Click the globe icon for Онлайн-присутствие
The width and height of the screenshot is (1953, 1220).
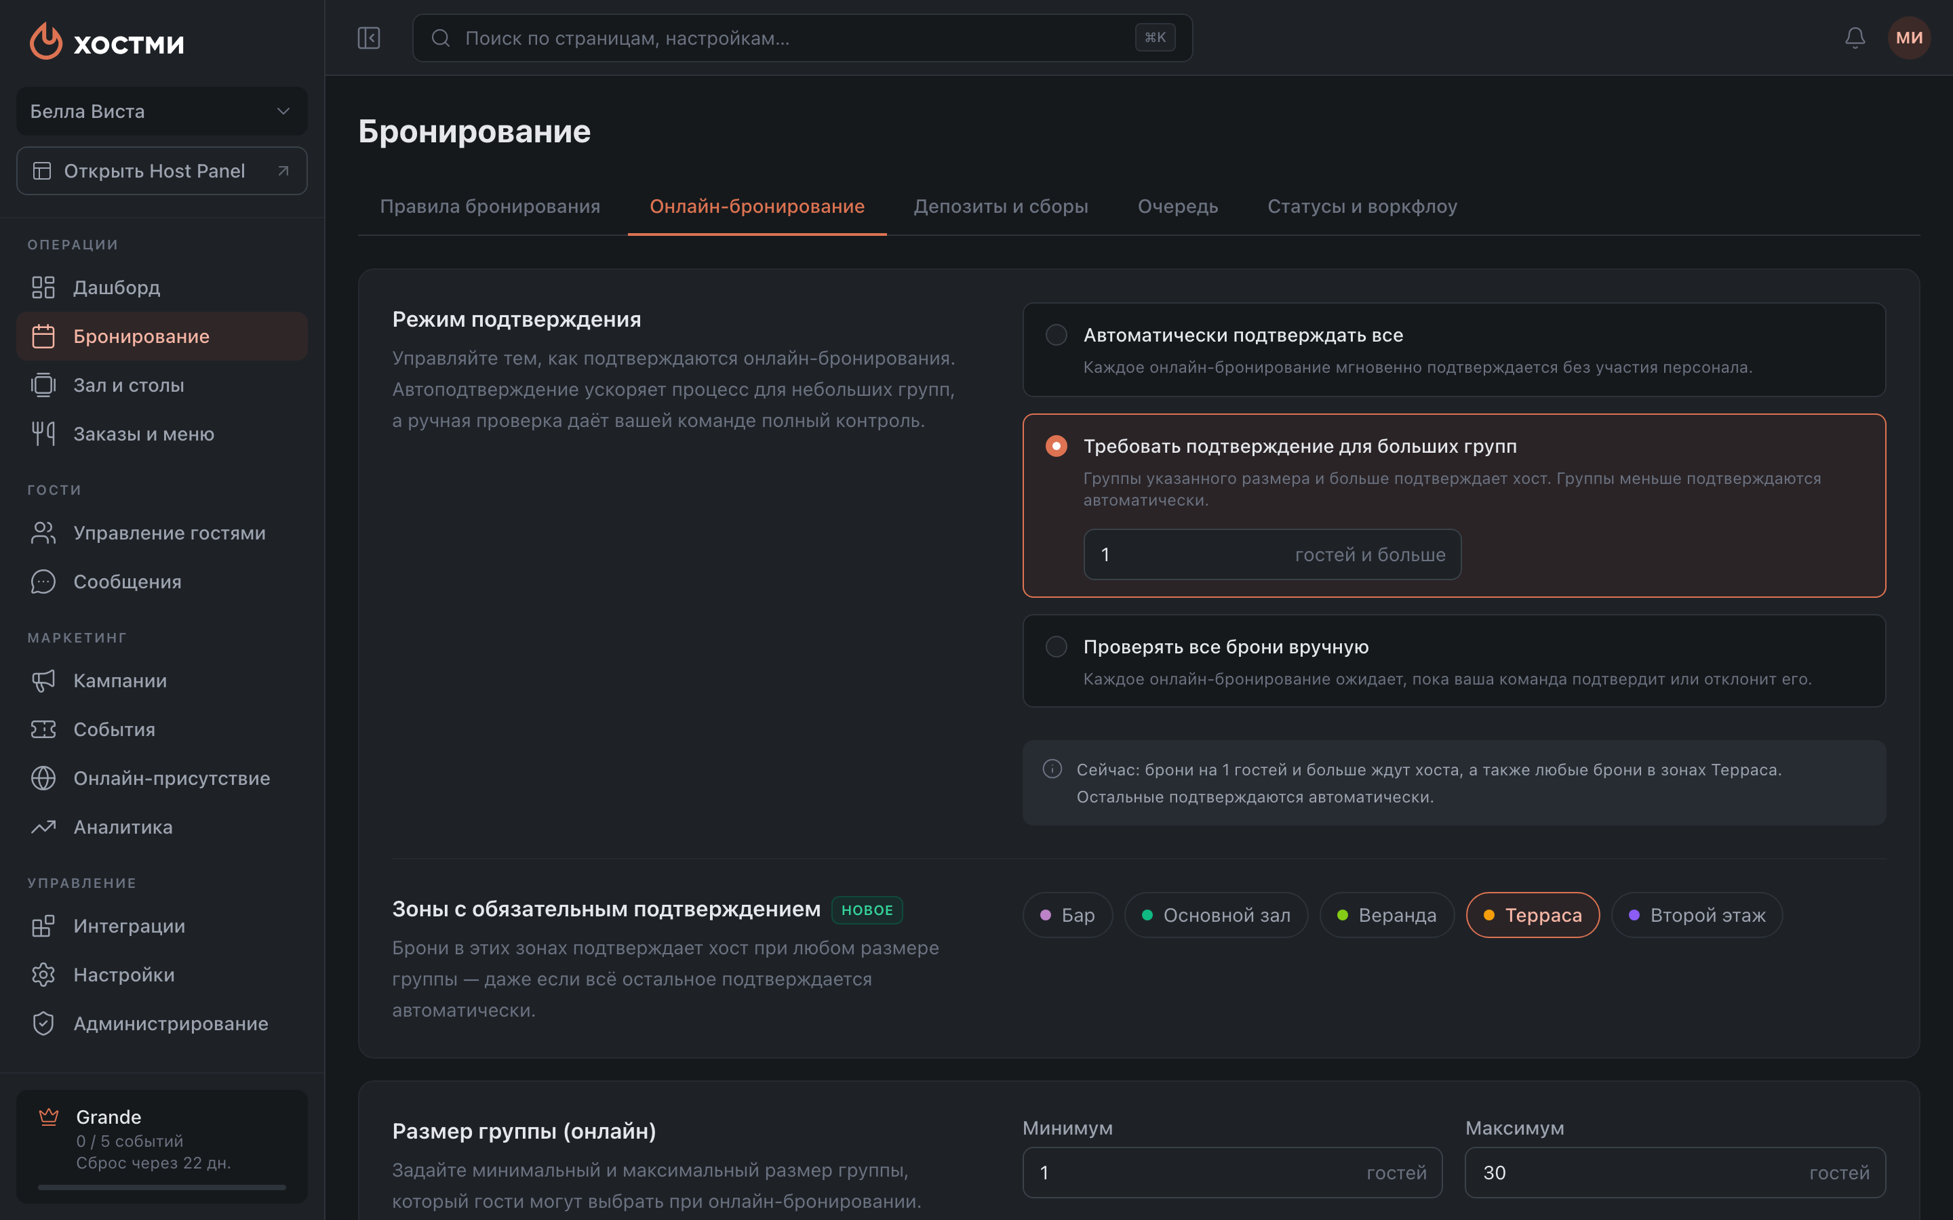click(x=43, y=778)
